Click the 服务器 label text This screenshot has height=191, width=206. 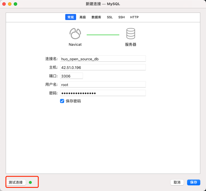pyautogui.click(x=130, y=45)
